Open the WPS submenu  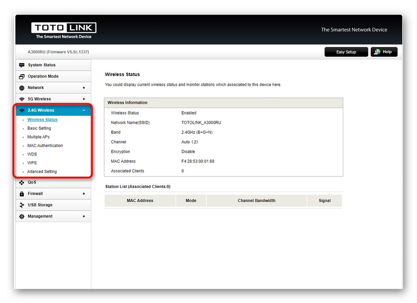pyautogui.click(x=32, y=163)
